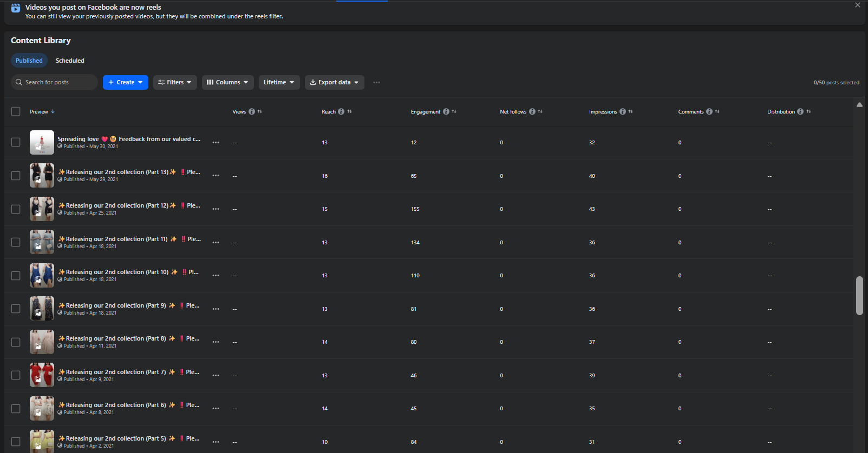Dismiss the reels notification banner
868x453 pixels.
858,5
